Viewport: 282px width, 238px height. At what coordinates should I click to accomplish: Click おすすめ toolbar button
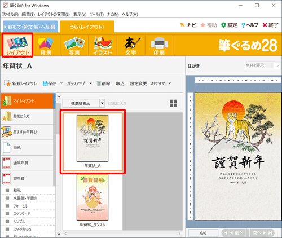(x=158, y=83)
